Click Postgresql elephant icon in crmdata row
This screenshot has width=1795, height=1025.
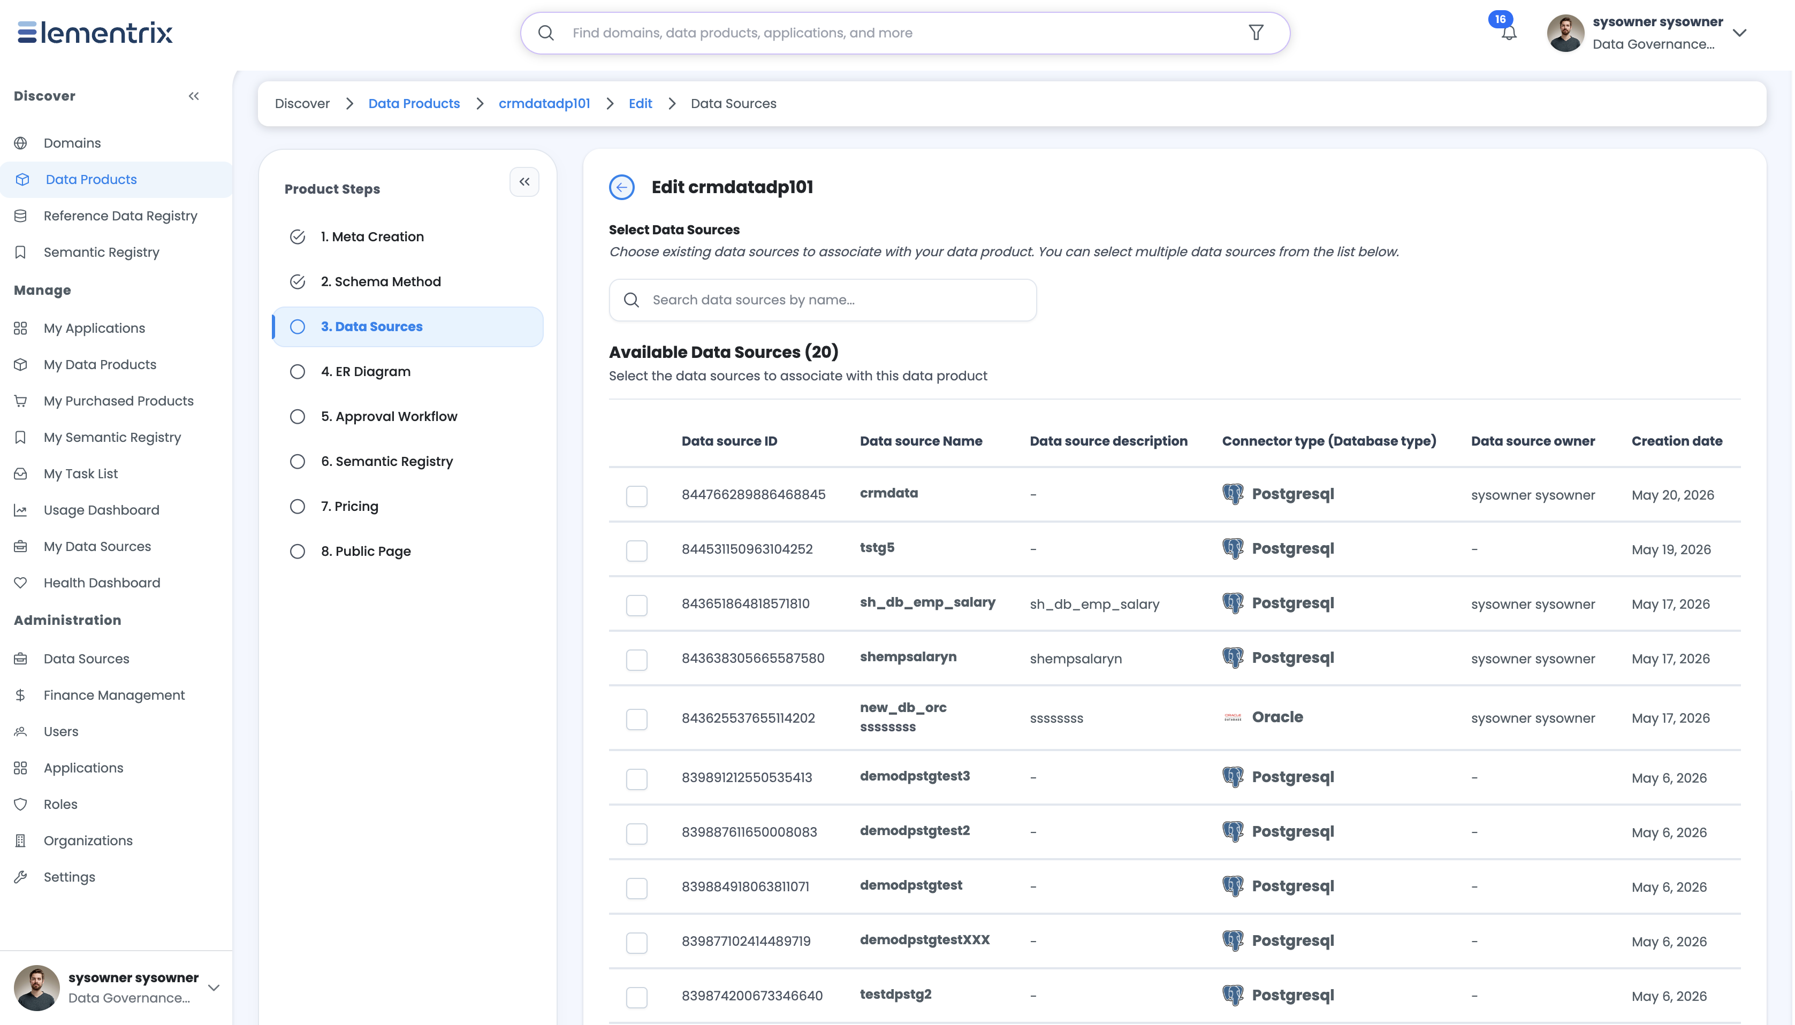click(1233, 494)
